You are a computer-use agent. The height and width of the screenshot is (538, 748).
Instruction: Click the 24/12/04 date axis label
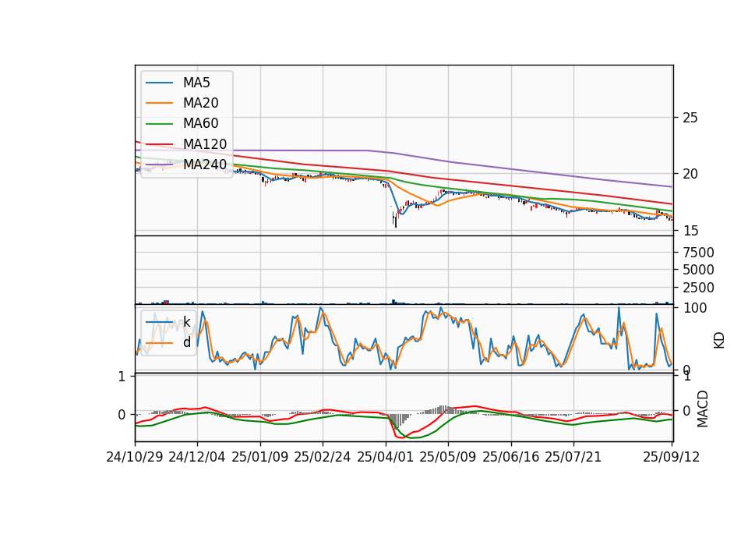197,457
